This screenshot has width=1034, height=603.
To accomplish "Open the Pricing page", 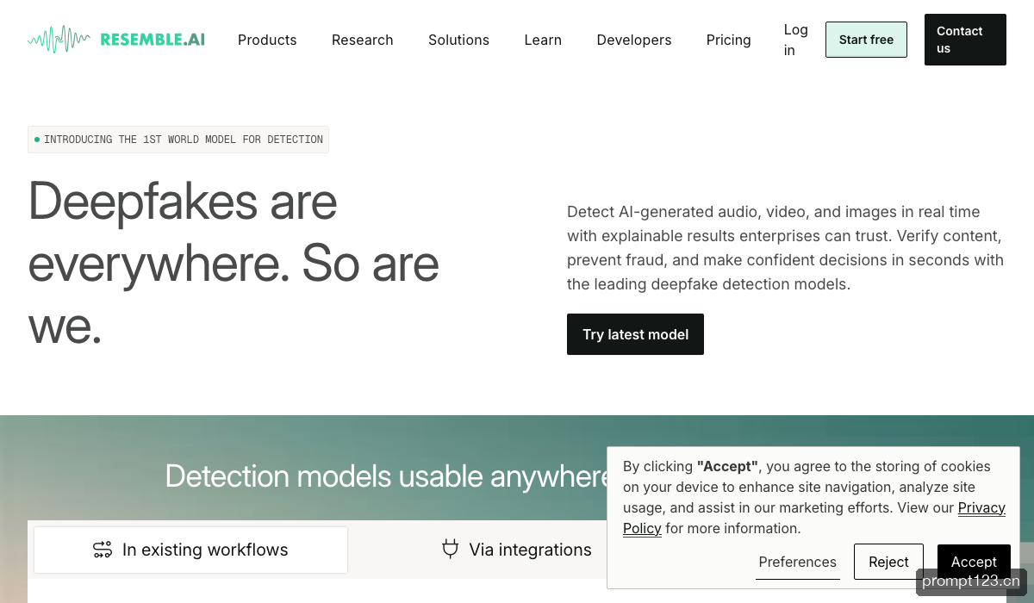I will [x=729, y=40].
